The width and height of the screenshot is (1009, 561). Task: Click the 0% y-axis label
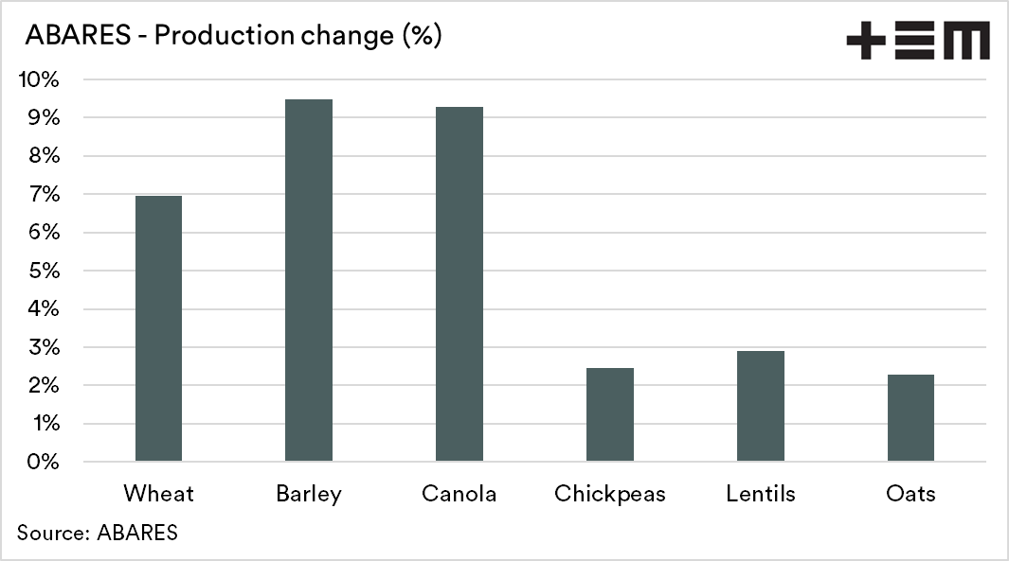pyautogui.click(x=45, y=462)
